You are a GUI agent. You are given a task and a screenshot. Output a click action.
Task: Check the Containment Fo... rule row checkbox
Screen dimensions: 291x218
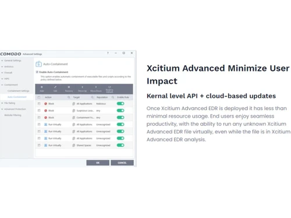[x=39, y=117]
